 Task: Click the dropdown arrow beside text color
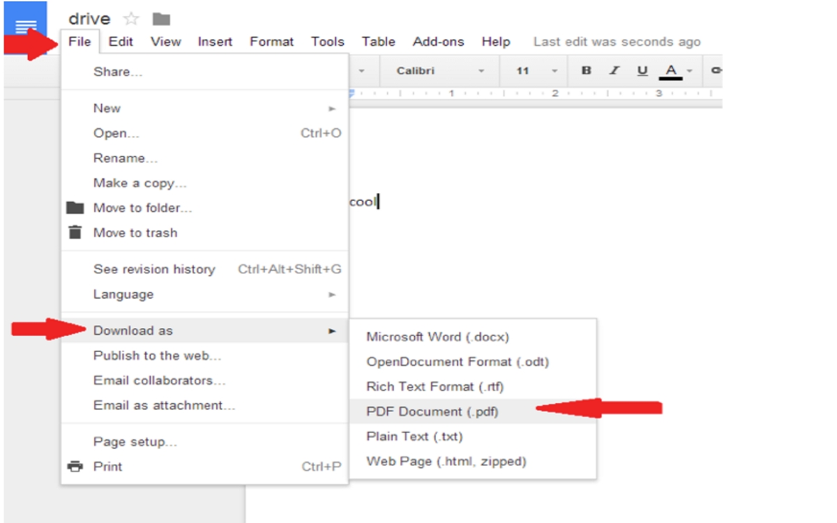pos(690,71)
